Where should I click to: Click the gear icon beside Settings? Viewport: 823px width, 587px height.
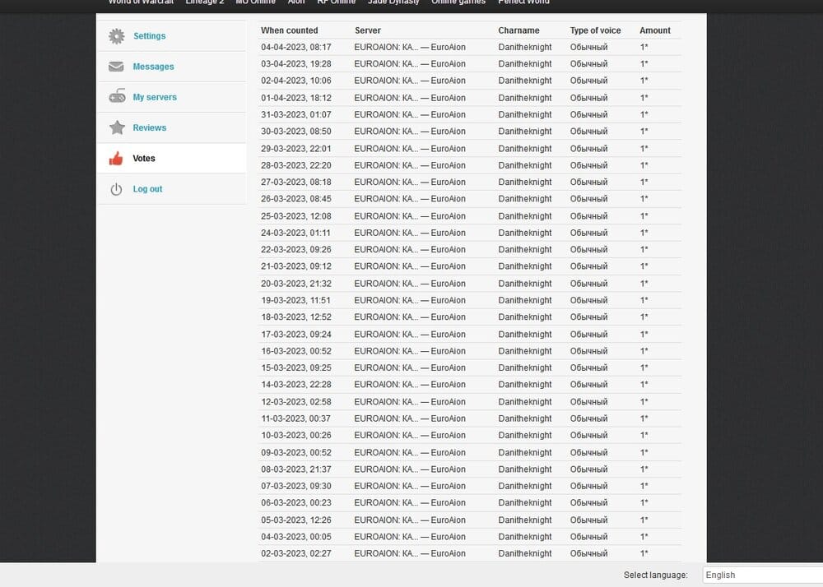click(117, 36)
